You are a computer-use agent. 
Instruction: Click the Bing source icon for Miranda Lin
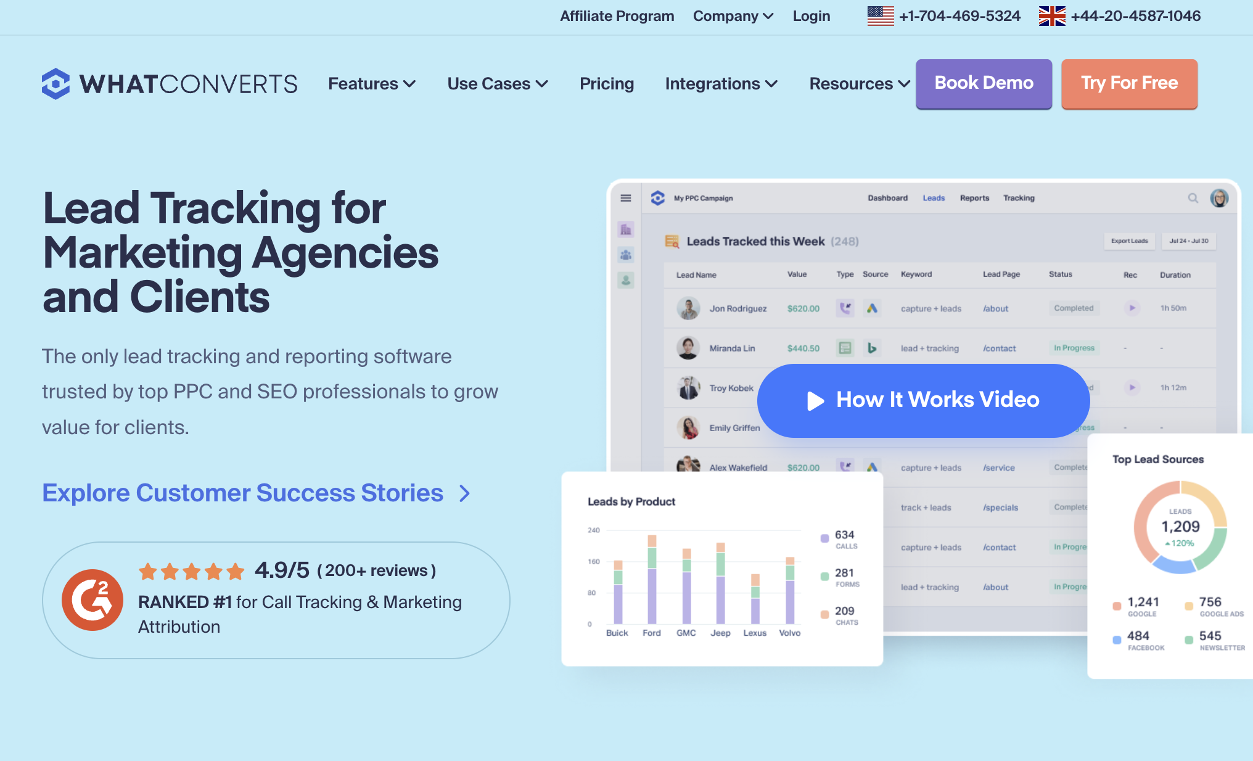[871, 348]
